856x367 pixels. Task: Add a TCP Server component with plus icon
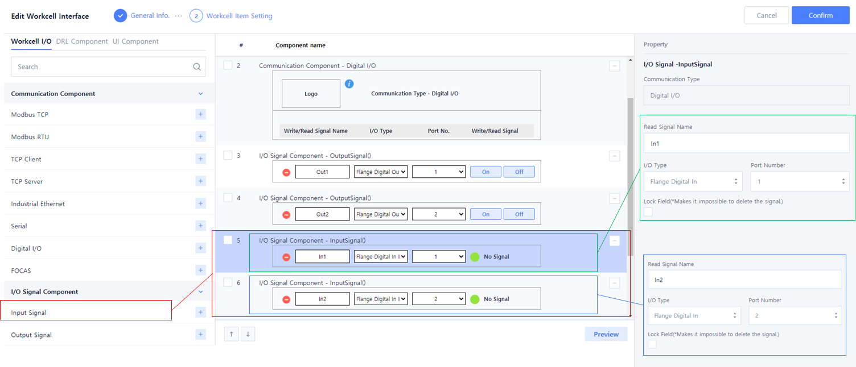(200, 181)
